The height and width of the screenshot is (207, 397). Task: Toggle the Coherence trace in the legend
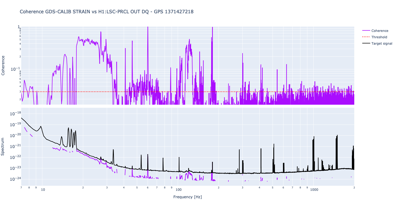tap(380, 31)
